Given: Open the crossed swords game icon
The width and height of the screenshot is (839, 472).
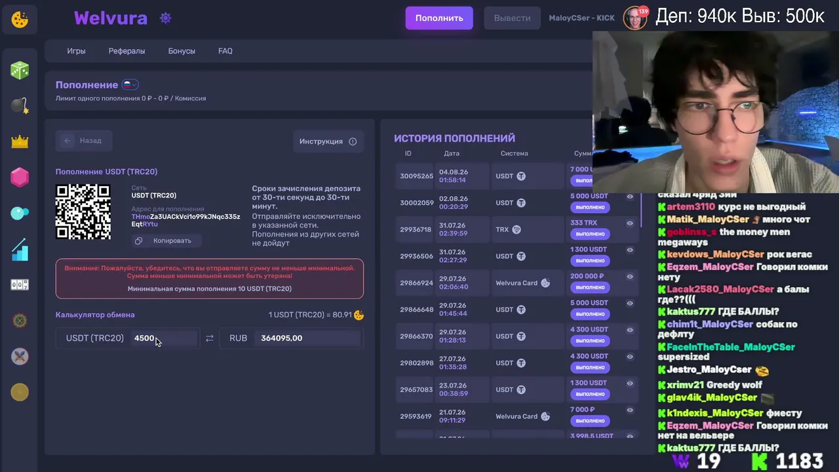Looking at the screenshot, I should tap(20, 357).
